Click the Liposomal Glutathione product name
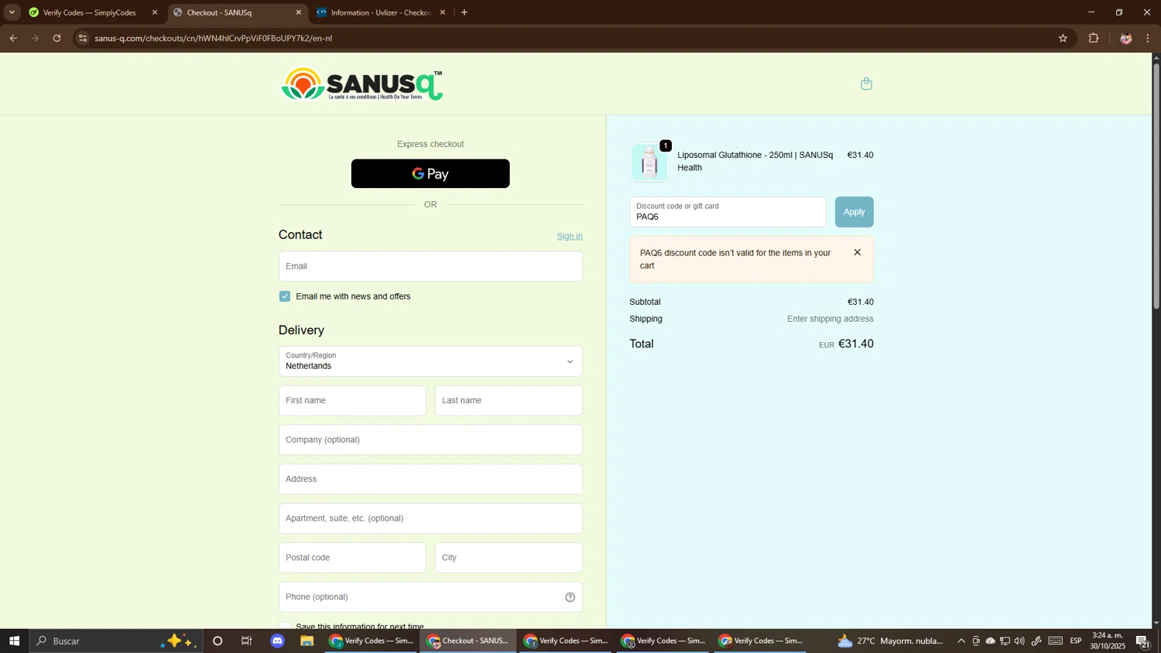1161x653 pixels. (755, 161)
